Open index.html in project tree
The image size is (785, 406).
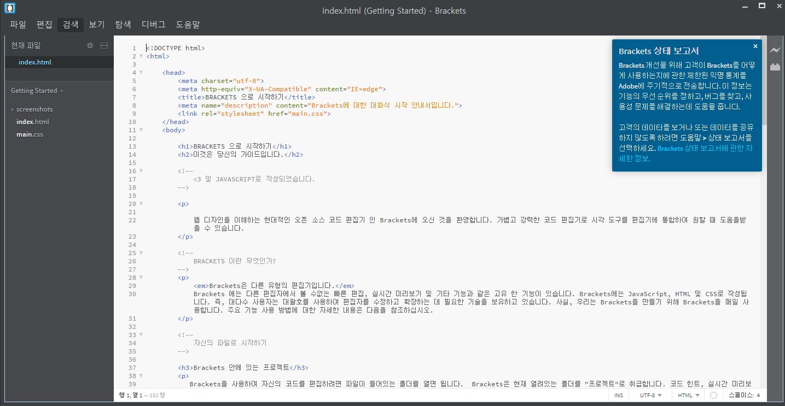click(x=33, y=122)
